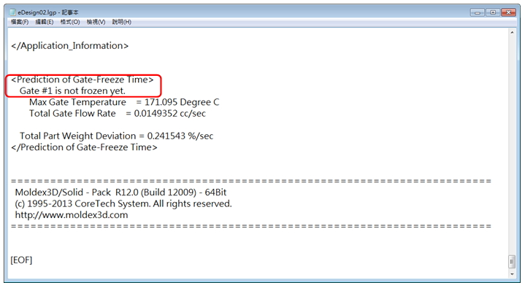Screen dimensions: 525x288
Task: Maximize the eDesign02.lgp Notepad window
Action: 493,12
